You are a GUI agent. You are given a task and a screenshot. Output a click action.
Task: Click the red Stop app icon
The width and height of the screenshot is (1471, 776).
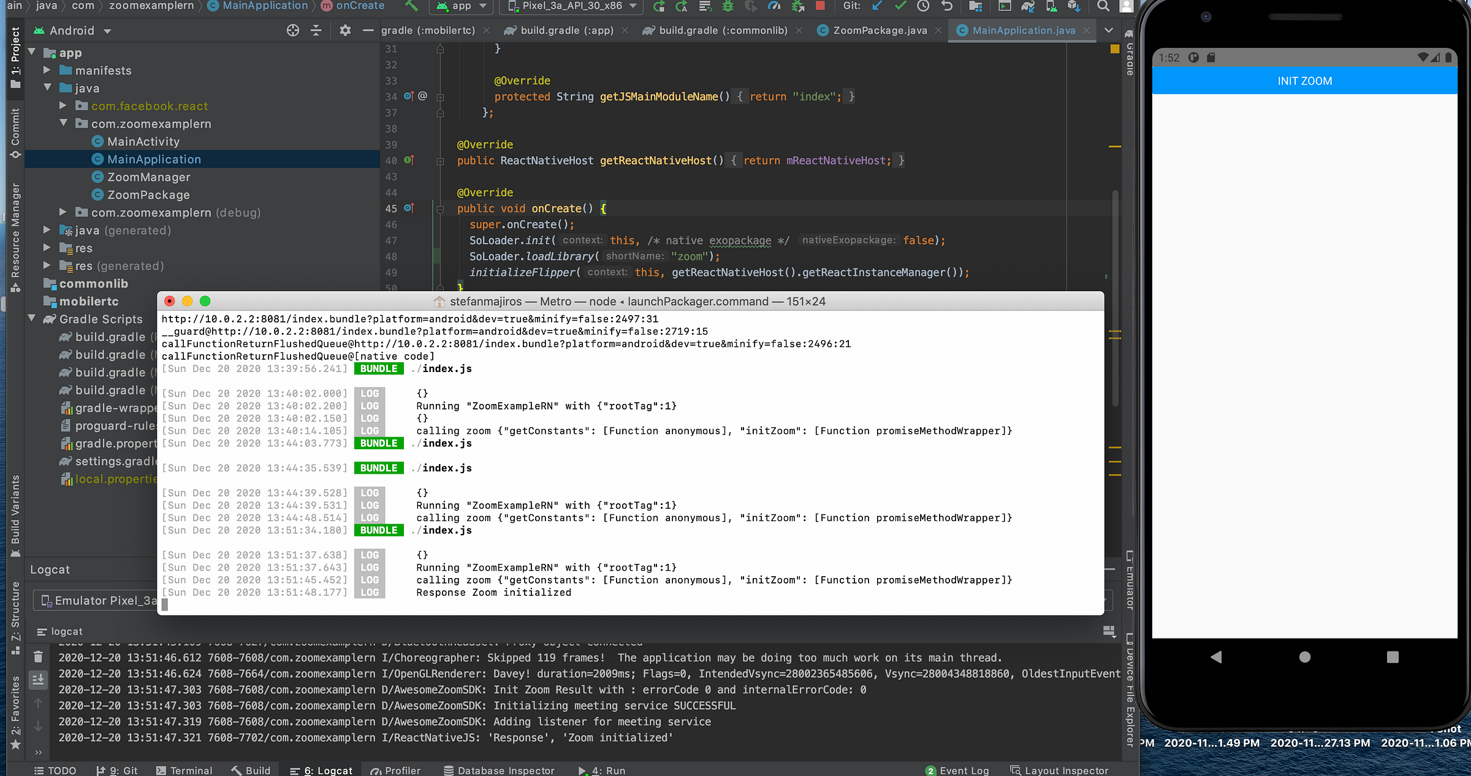(x=820, y=6)
